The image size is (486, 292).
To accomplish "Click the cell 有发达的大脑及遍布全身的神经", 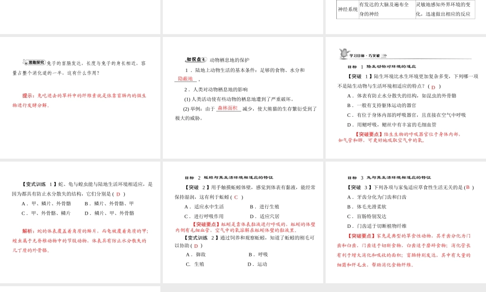I will (x=387, y=9).
